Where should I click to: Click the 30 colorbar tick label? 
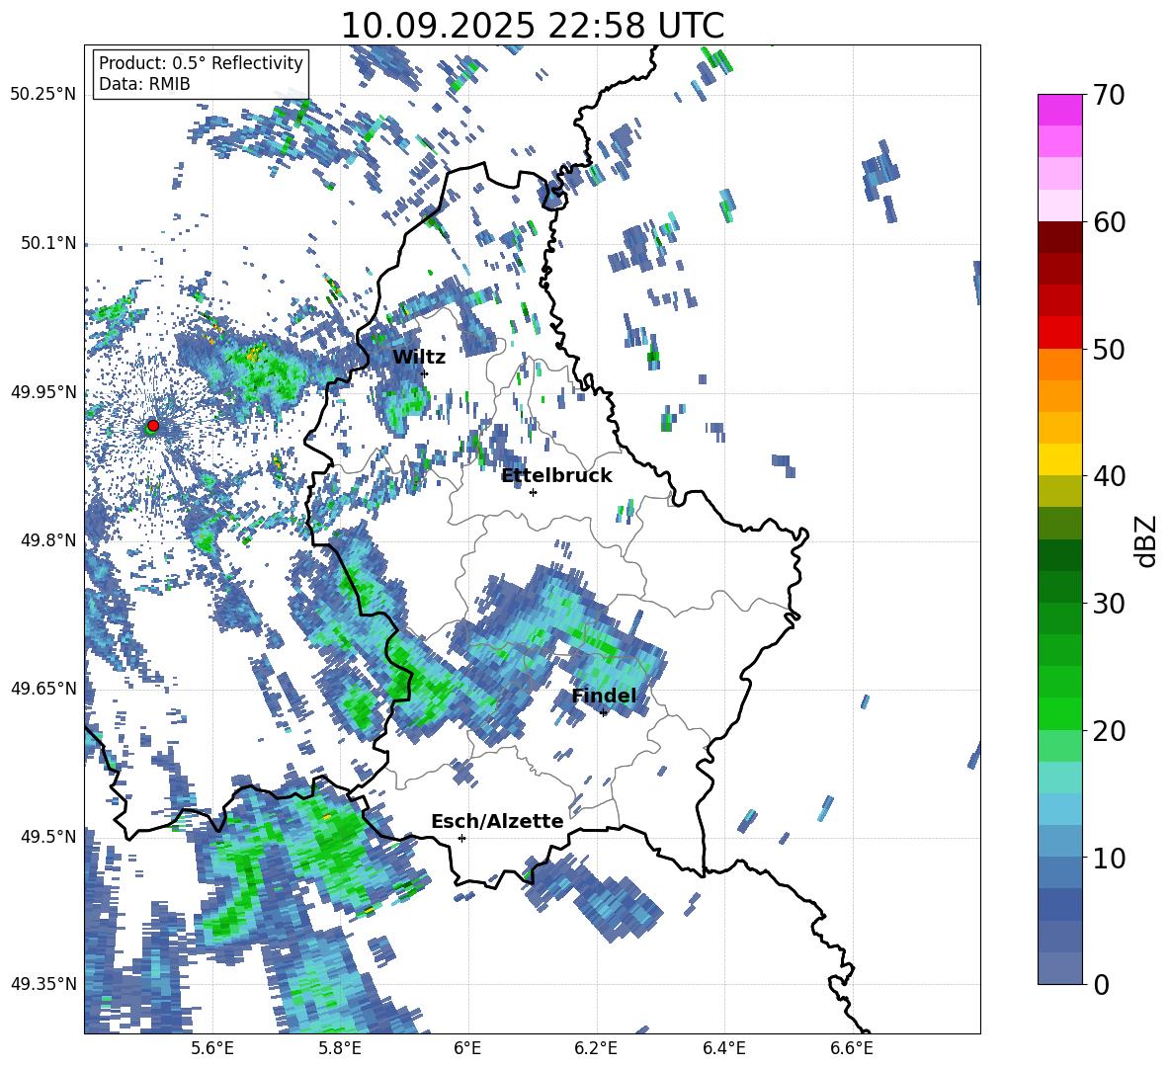click(1109, 604)
